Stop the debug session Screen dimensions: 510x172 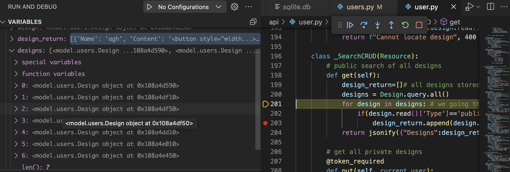pos(419,25)
